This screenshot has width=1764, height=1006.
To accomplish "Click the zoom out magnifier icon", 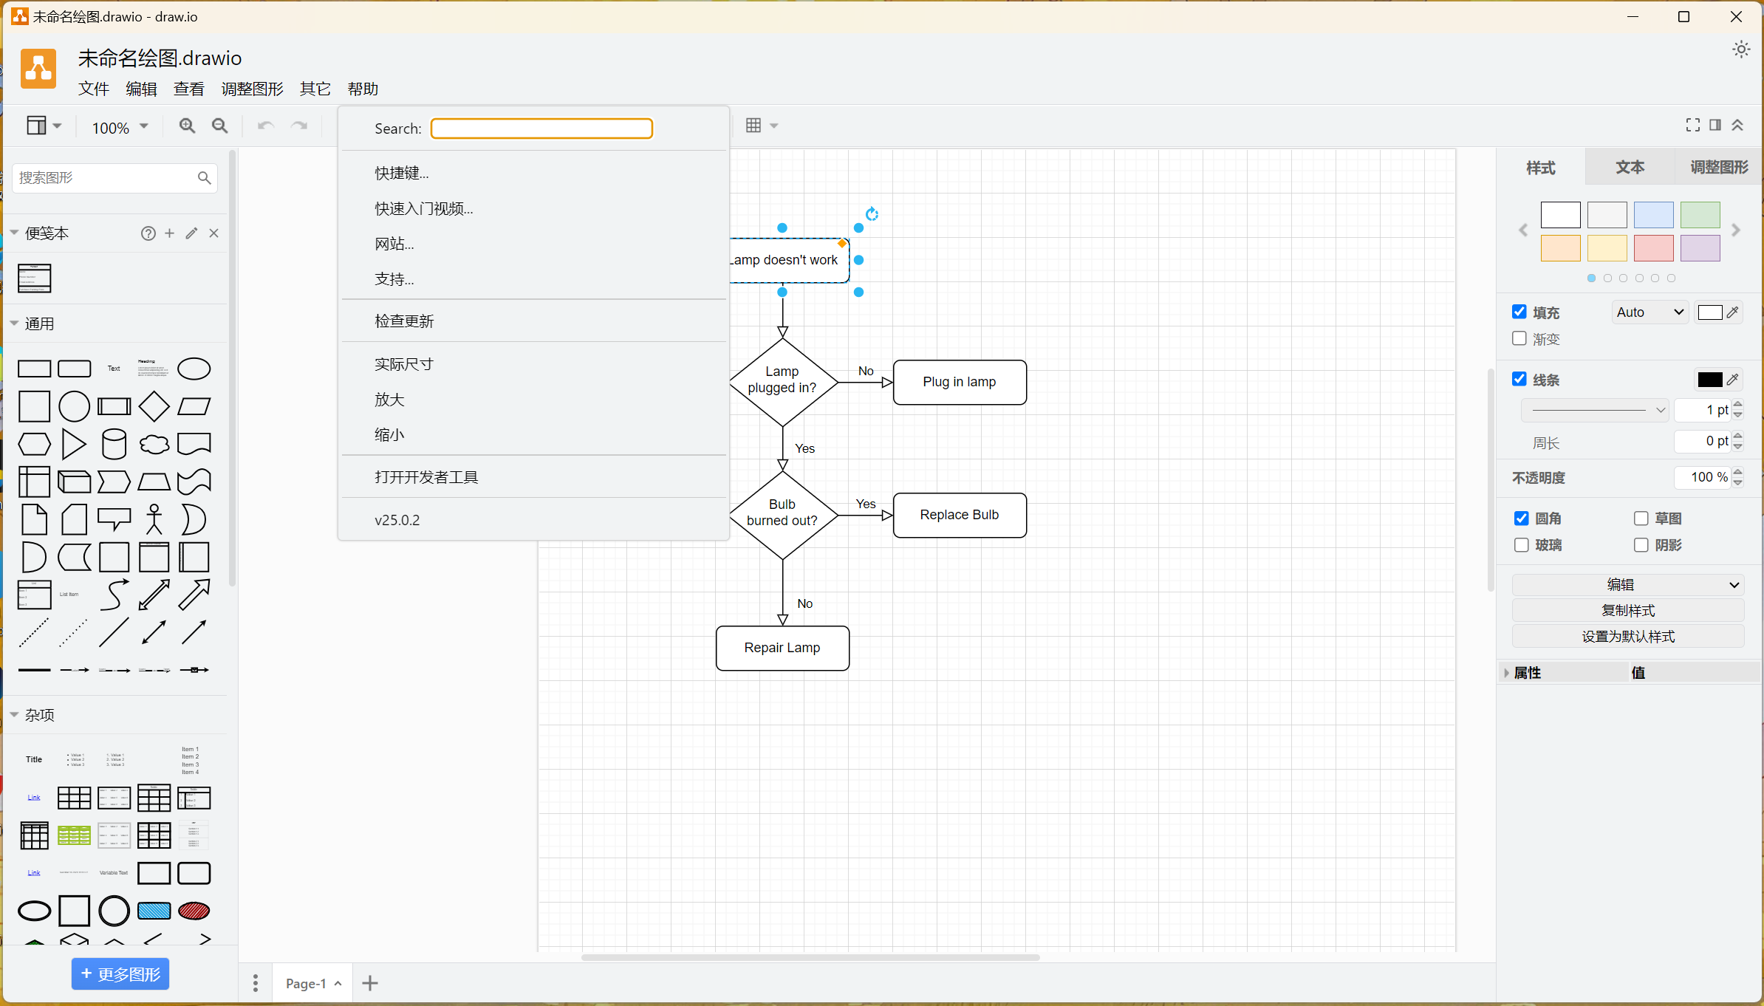I will (x=219, y=126).
